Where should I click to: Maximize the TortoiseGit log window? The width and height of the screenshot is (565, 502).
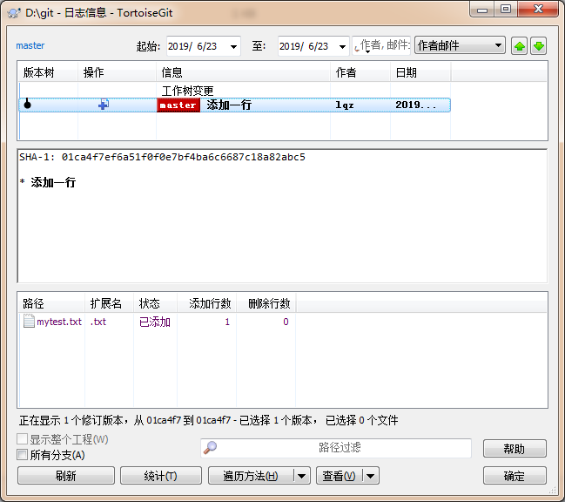click(x=506, y=10)
